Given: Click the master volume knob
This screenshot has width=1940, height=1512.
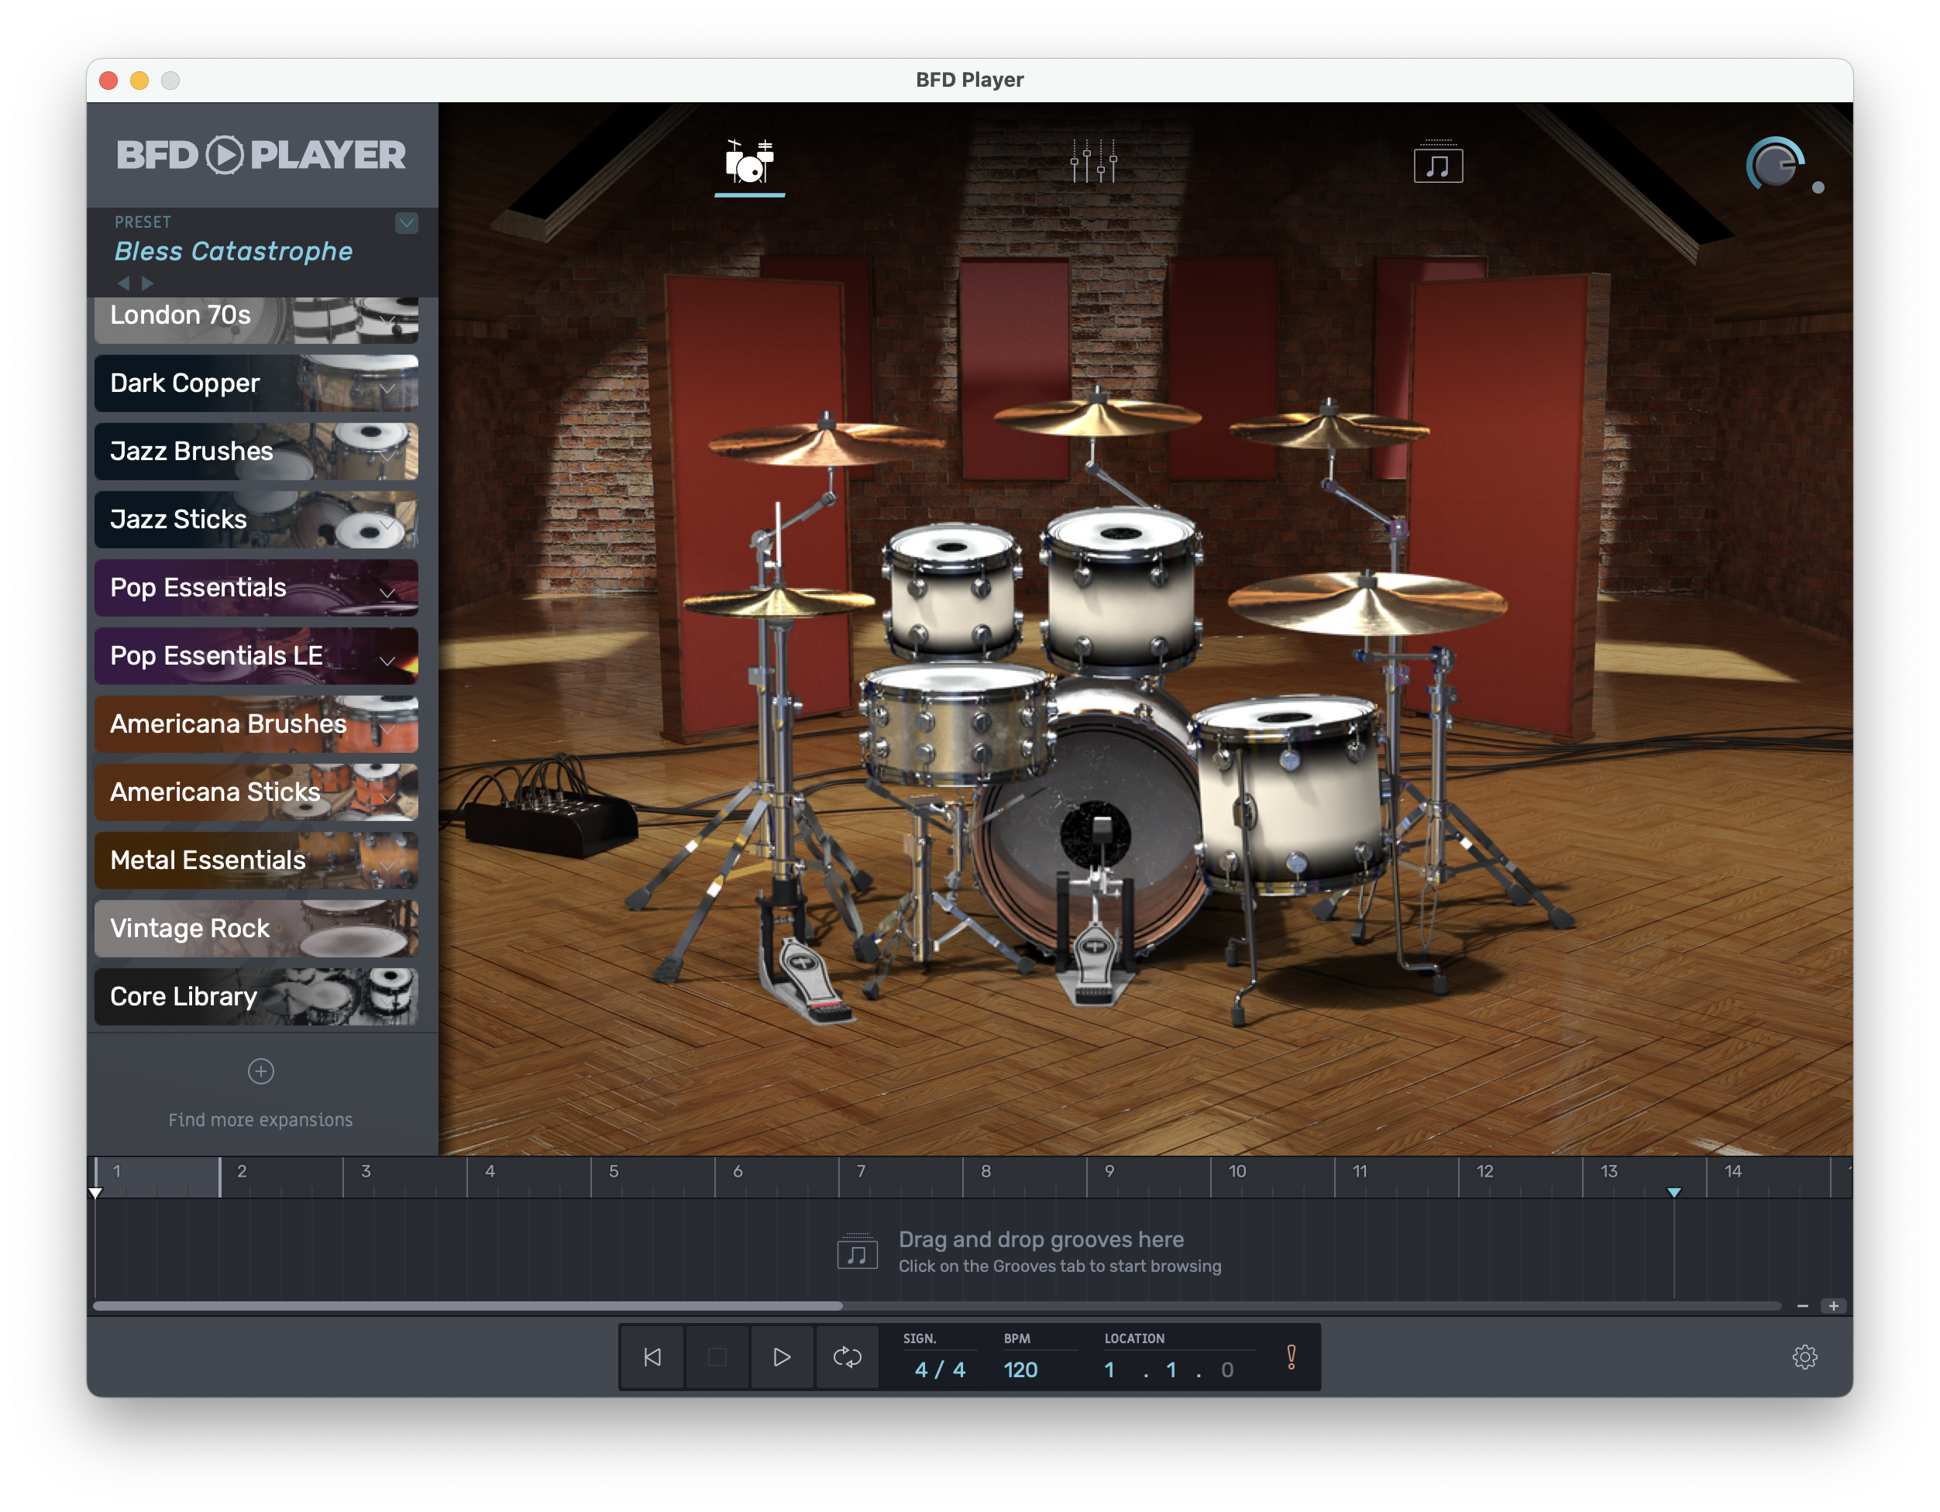Looking at the screenshot, I should 1775,164.
